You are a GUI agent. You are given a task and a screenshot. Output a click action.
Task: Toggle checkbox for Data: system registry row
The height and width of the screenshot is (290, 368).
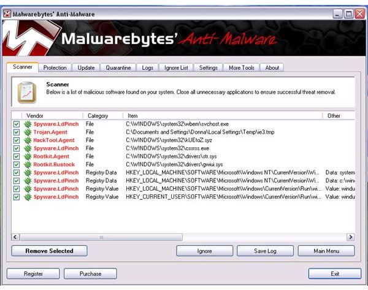tap(17, 173)
